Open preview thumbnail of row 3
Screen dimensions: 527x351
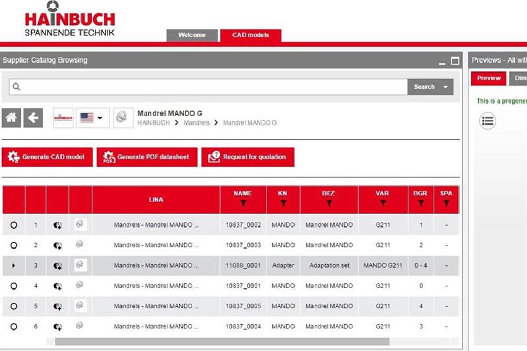80,265
